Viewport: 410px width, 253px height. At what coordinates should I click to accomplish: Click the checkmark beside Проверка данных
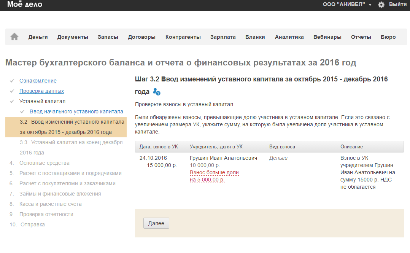point(12,91)
